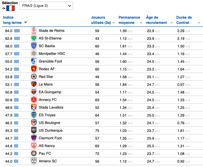Click the blue index bar for Stade de Reims

pyautogui.click(x=17, y=31)
